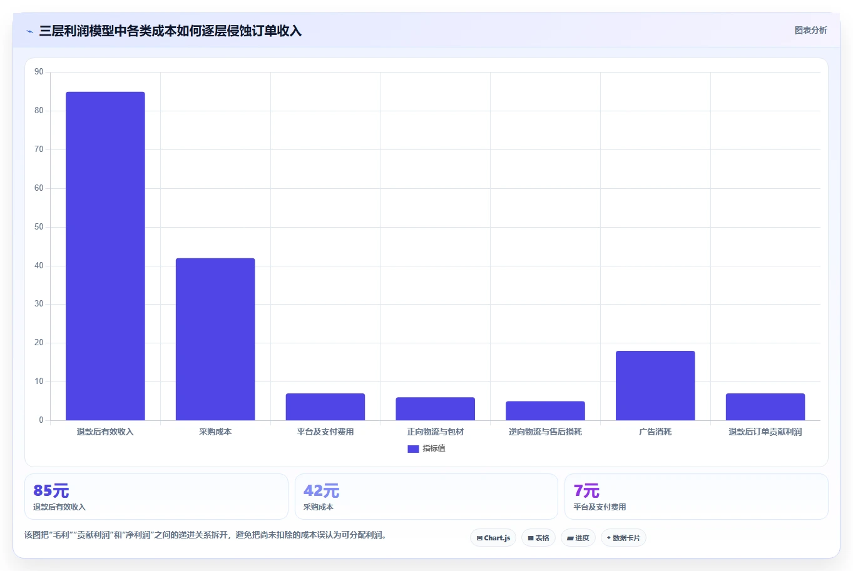853x571 pixels.
Task: Click the x-axis label 逆向物流与售后损耗
Action: pyautogui.click(x=545, y=432)
